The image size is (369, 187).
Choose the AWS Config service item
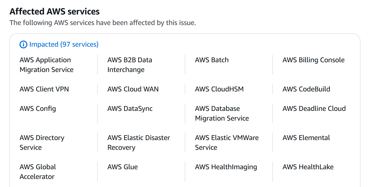[x=38, y=109]
